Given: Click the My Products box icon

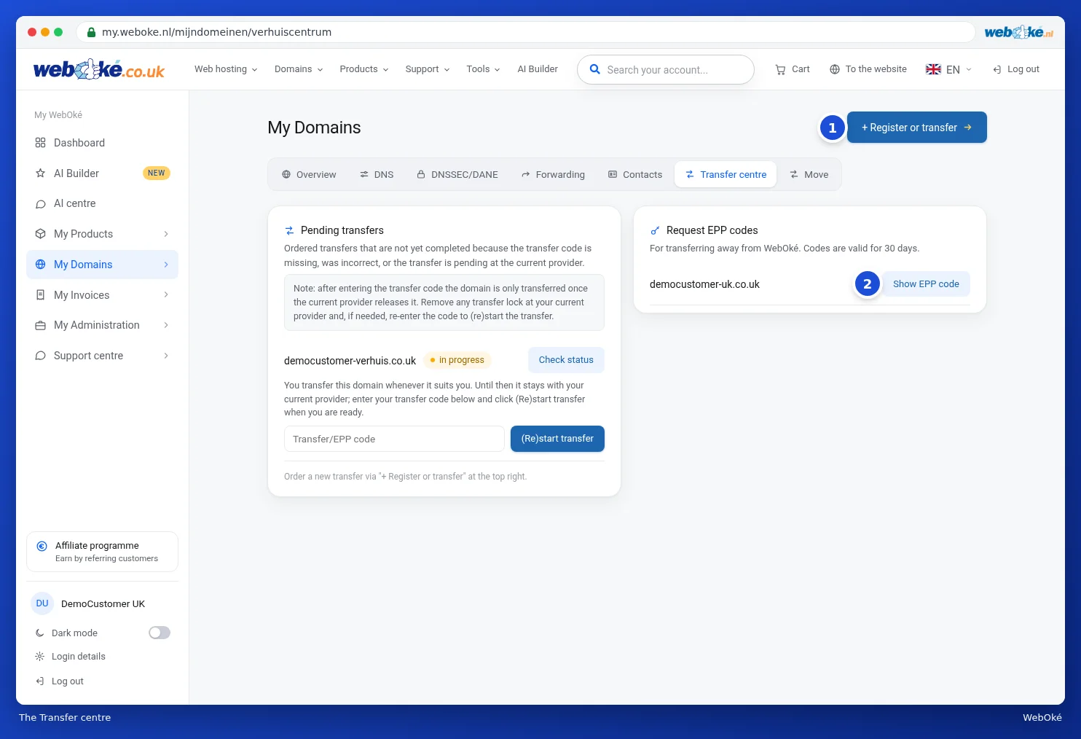Looking at the screenshot, I should coord(41,234).
